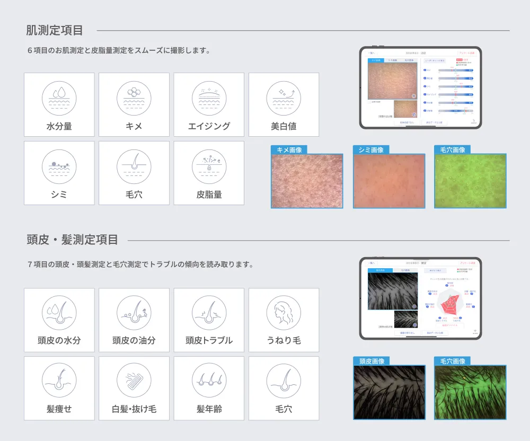Select the キメ skin texture icon
530x441 pixels.
tap(134, 104)
